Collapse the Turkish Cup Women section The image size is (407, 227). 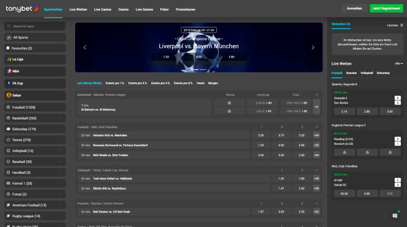point(317,170)
